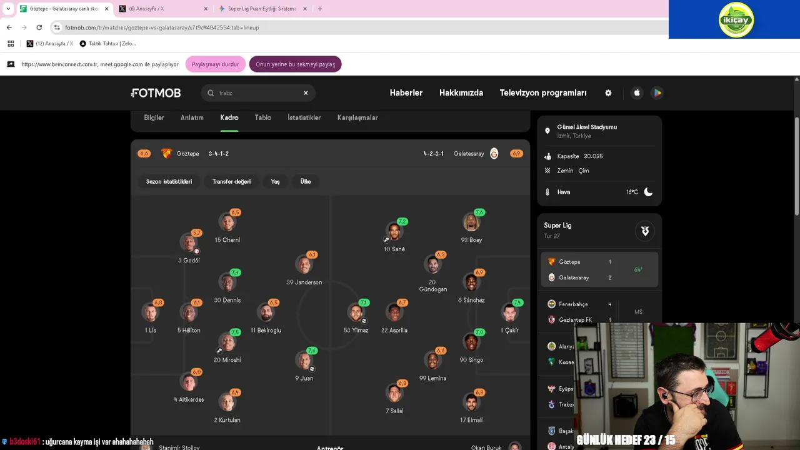800x450 pixels.
Task: Toggle Ülke filter chip
Action: tap(306, 181)
